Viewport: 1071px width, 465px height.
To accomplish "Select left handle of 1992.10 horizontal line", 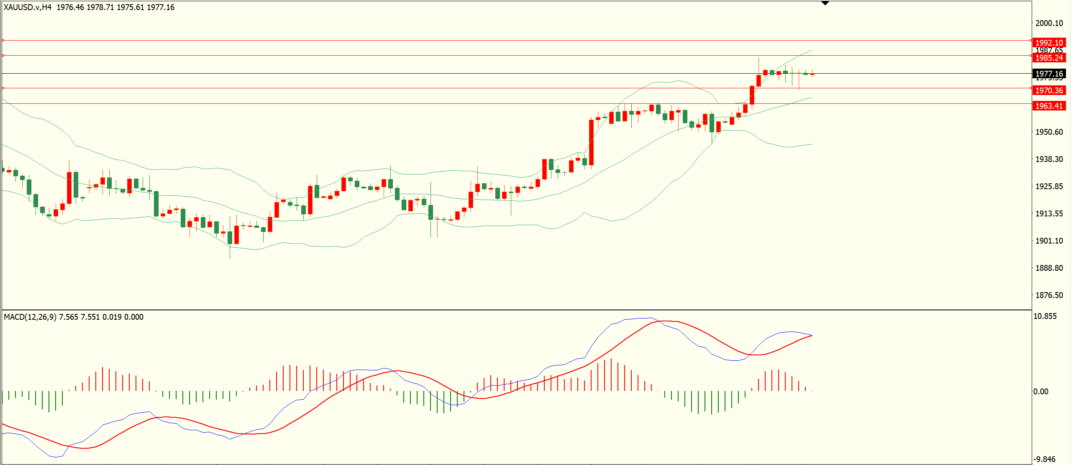I will [3, 41].
